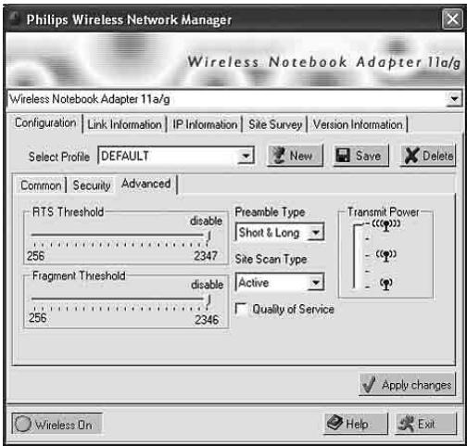This screenshot has height=446, width=467.
Task: Open the Link Information tab
Action: [x=124, y=124]
